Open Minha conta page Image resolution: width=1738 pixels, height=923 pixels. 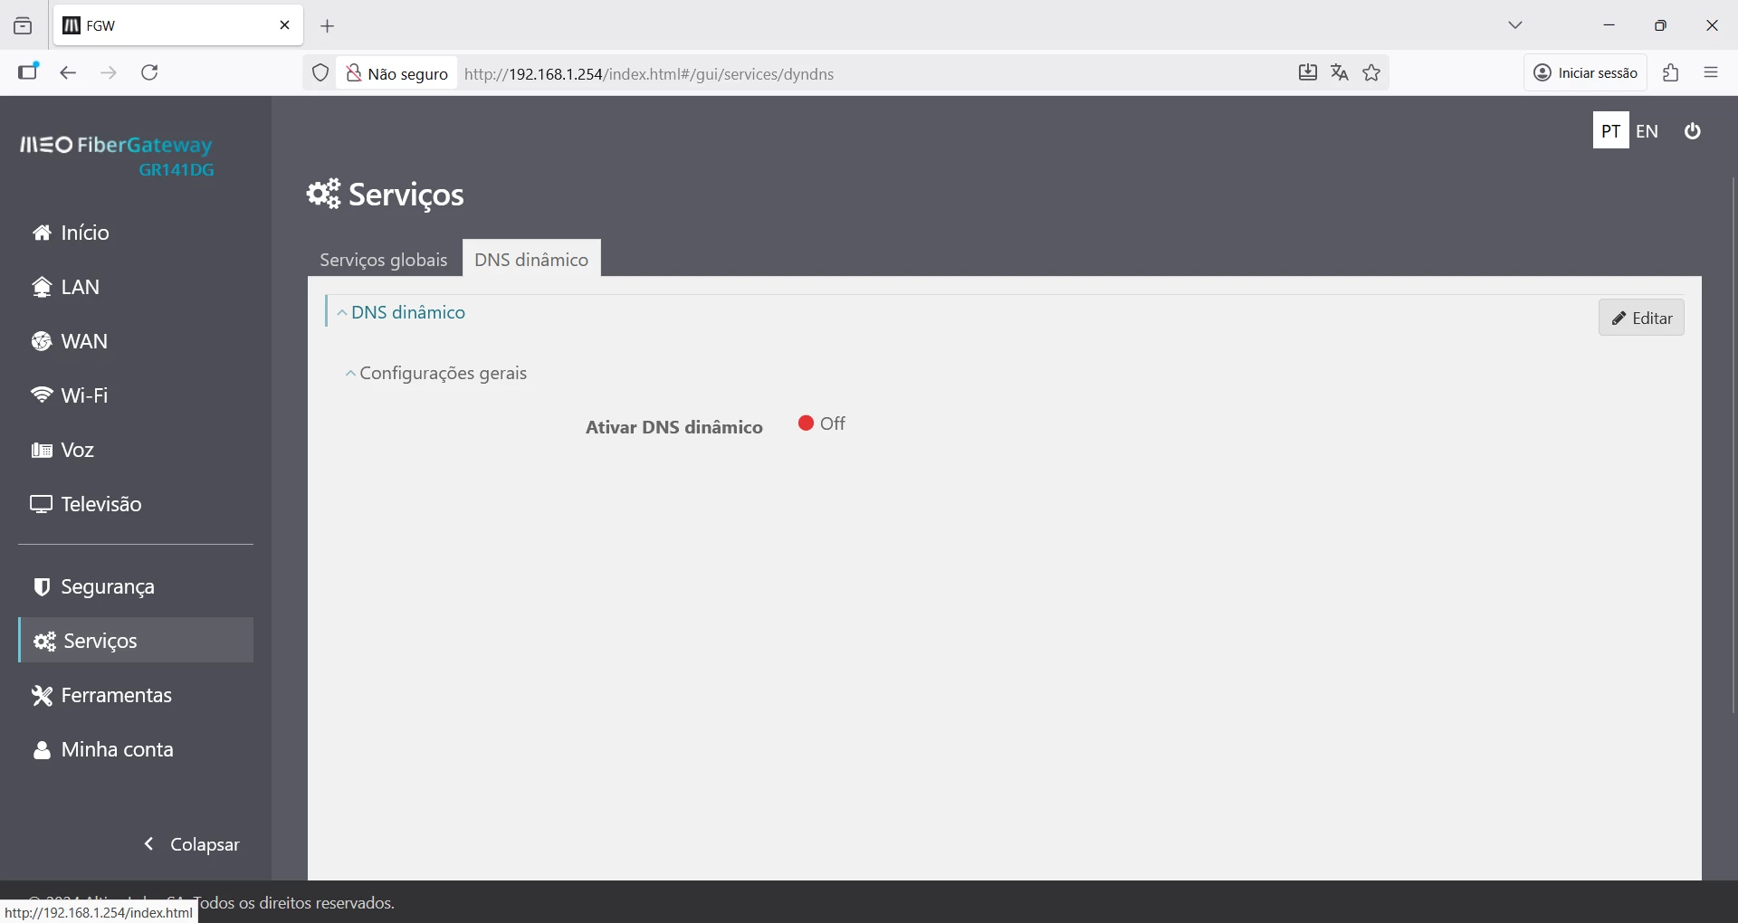coord(103,749)
